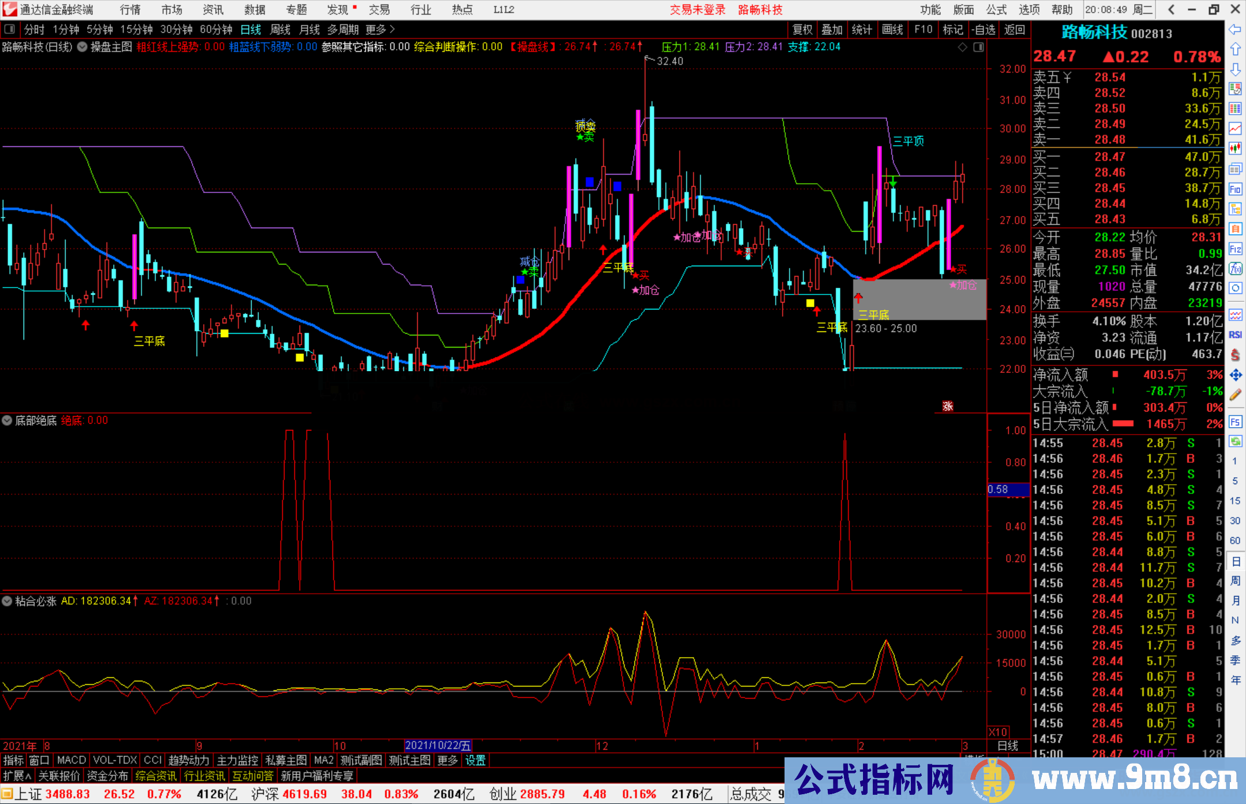This screenshot has width=1246, height=804.
Task: Select the pencil drawing tool icon
Action: pyautogui.click(x=1235, y=395)
